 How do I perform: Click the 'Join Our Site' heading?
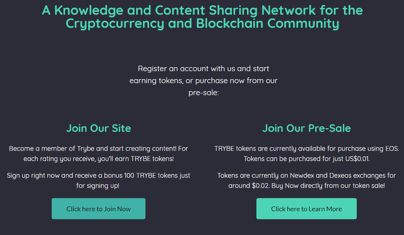click(98, 128)
